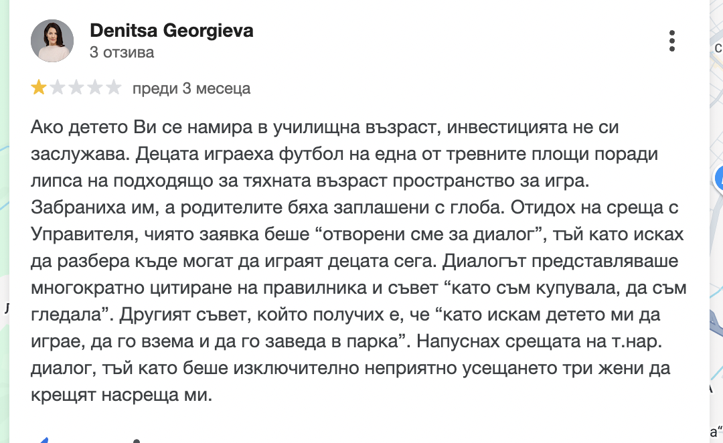Click the map area right of the review

(x=716, y=268)
